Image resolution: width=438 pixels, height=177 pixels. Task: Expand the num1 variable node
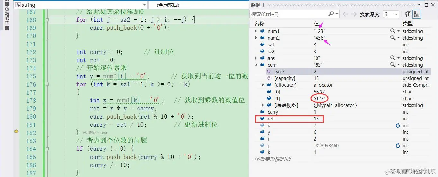pos(256,31)
